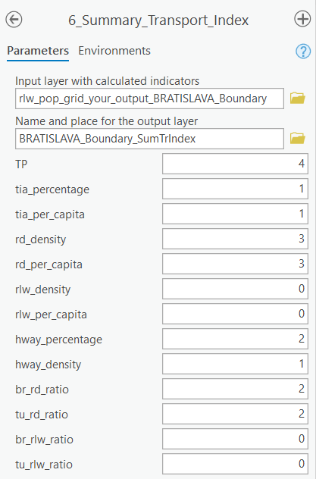Browse folder for Input layer with indicators

click(297, 99)
